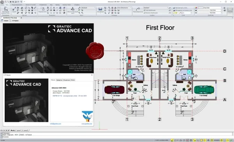Click the text style icon beside Standard dropdown
Viewport: 234px width, 142px height.
coord(79,8)
